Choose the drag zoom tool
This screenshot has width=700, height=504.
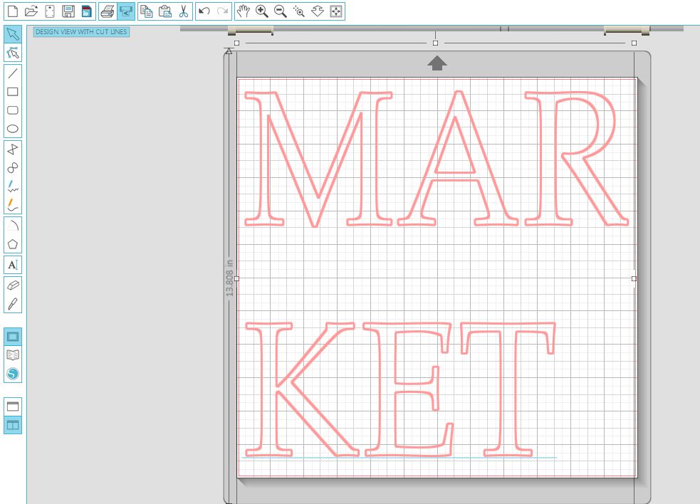coord(318,11)
